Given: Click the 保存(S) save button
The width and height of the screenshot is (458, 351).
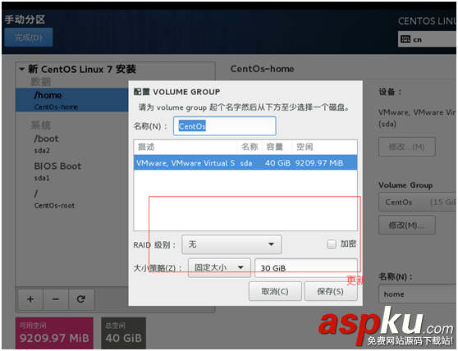Looking at the screenshot, I should point(331,291).
